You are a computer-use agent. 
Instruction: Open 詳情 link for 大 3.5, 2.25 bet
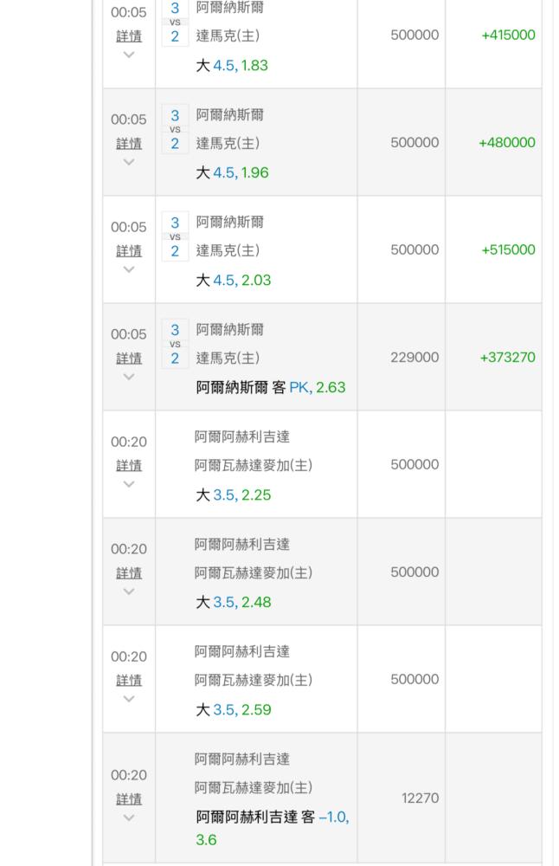(x=128, y=466)
